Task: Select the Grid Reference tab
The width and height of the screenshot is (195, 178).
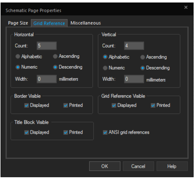Action: click(49, 23)
